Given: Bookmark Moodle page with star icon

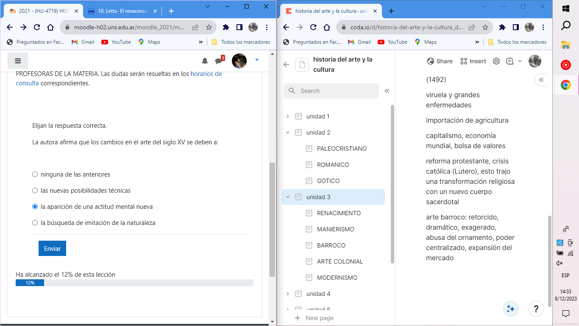Looking at the screenshot, I should (209, 27).
